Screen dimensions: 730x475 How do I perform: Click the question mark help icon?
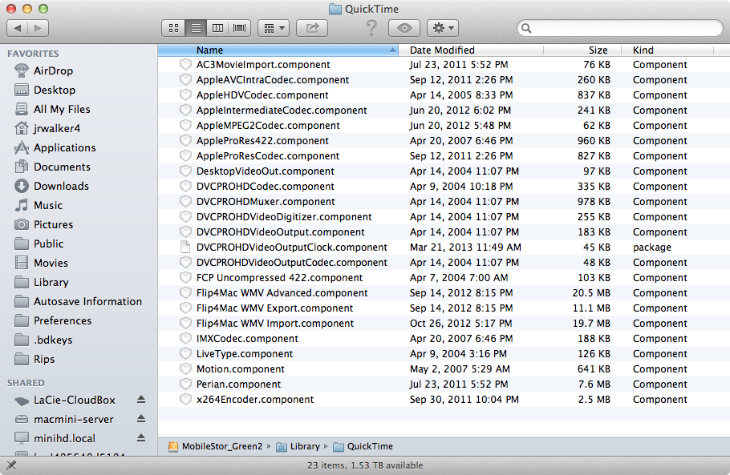pos(371,28)
